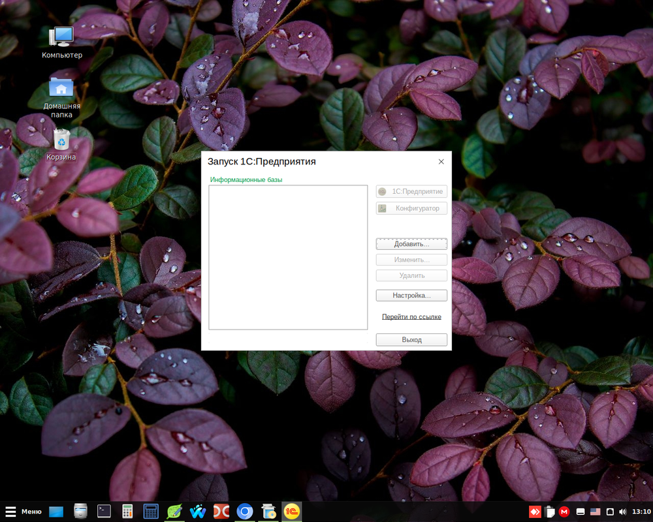Image resolution: width=653 pixels, height=522 pixels.
Task: Open the volume speaker tray icon
Action: [622, 512]
